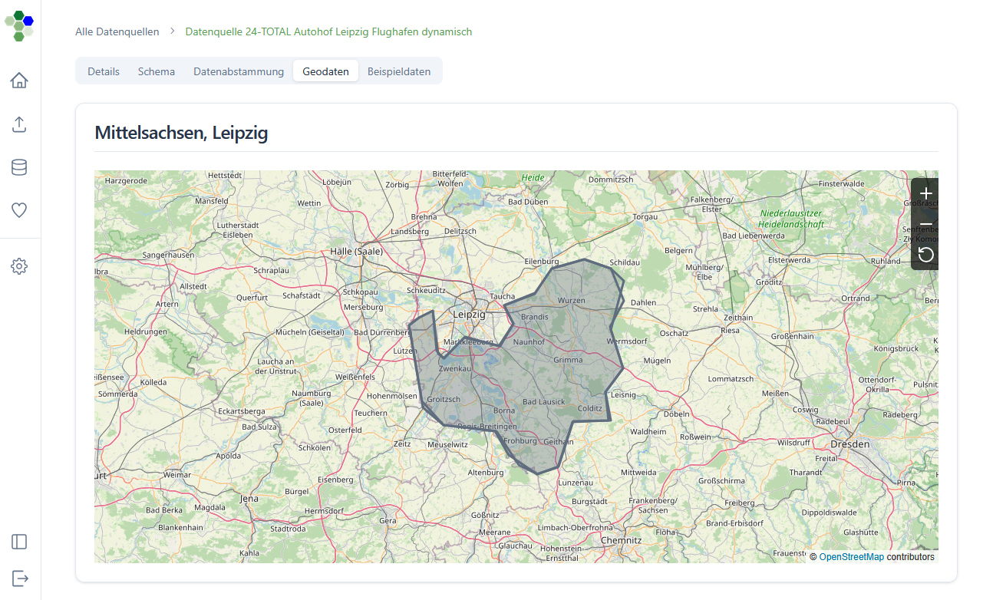This screenshot has height=600, width=983.
Task: Open the database icon in sidebar
Action: coord(19,167)
